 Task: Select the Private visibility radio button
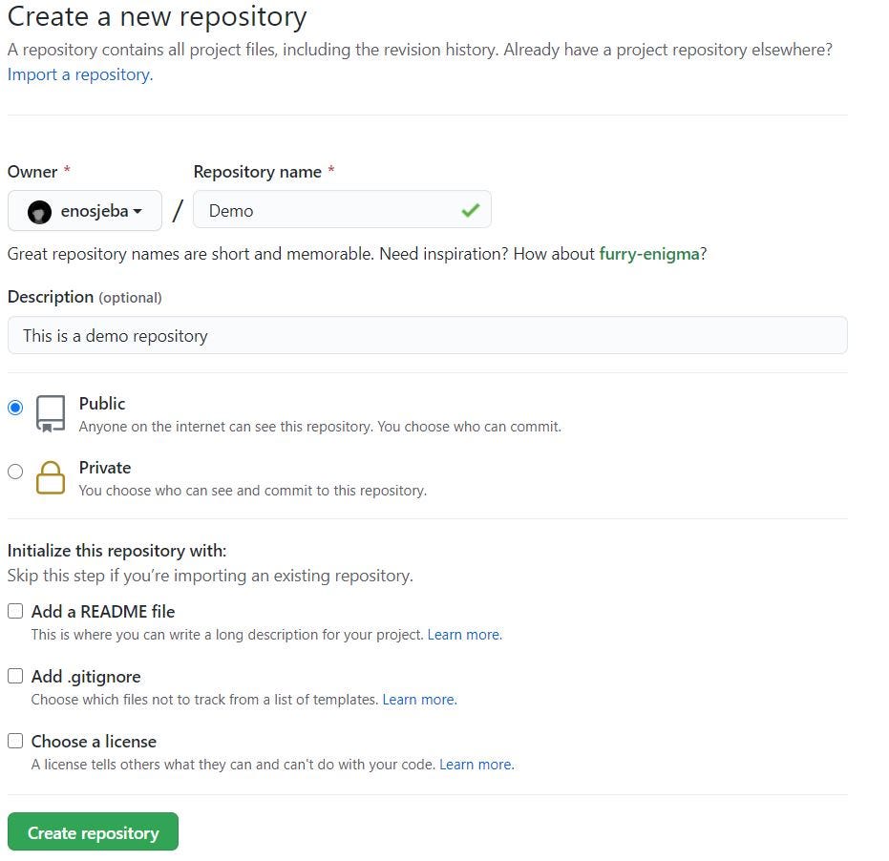[x=15, y=472]
